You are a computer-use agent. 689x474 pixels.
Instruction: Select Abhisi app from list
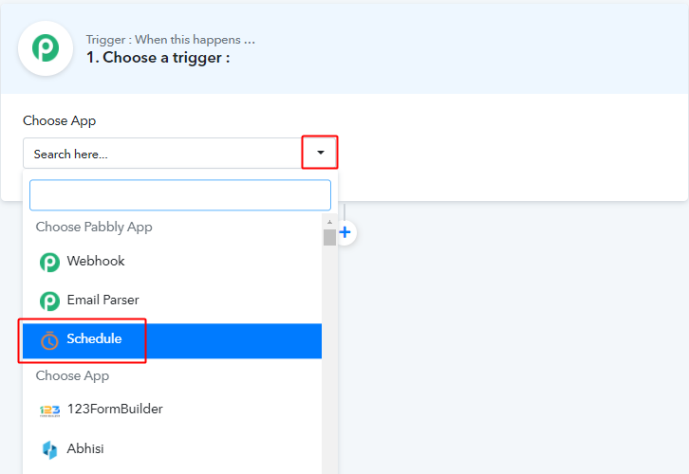[x=173, y=449]
